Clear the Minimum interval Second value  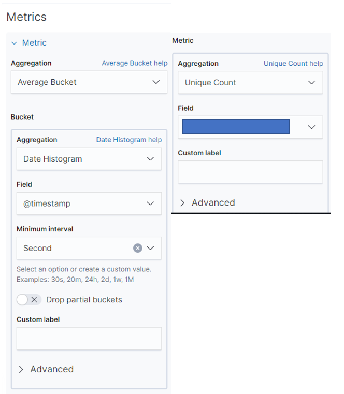[x=137, y=248]
